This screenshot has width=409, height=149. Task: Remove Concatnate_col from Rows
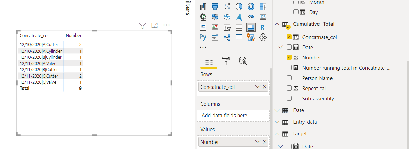coord(264,87)
